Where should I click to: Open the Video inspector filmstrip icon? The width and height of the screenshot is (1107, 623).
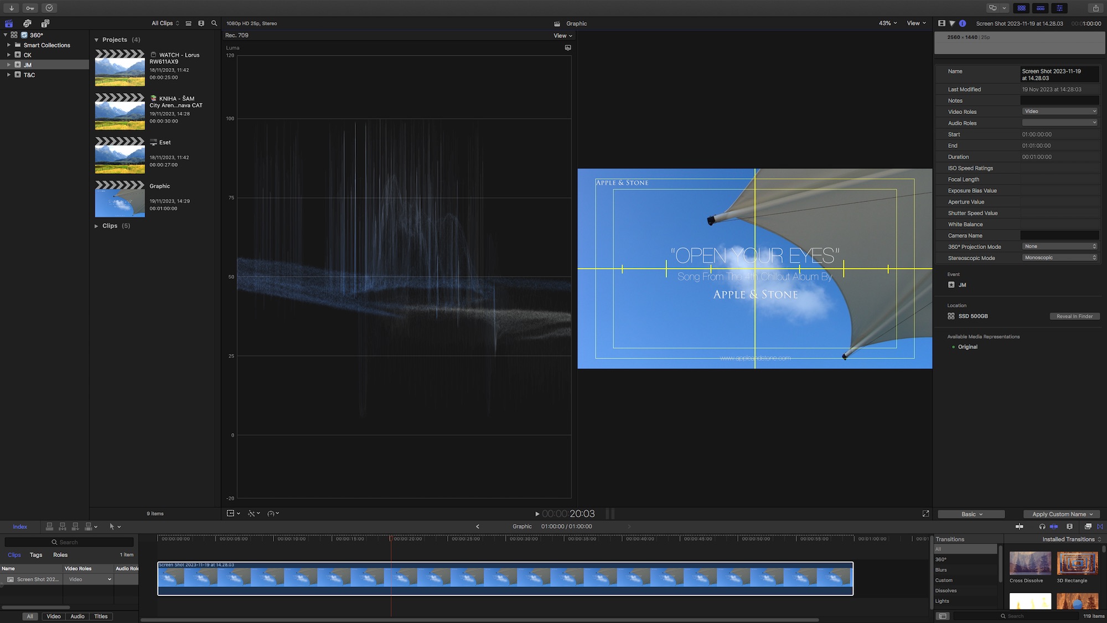click(x=942, y=23)
